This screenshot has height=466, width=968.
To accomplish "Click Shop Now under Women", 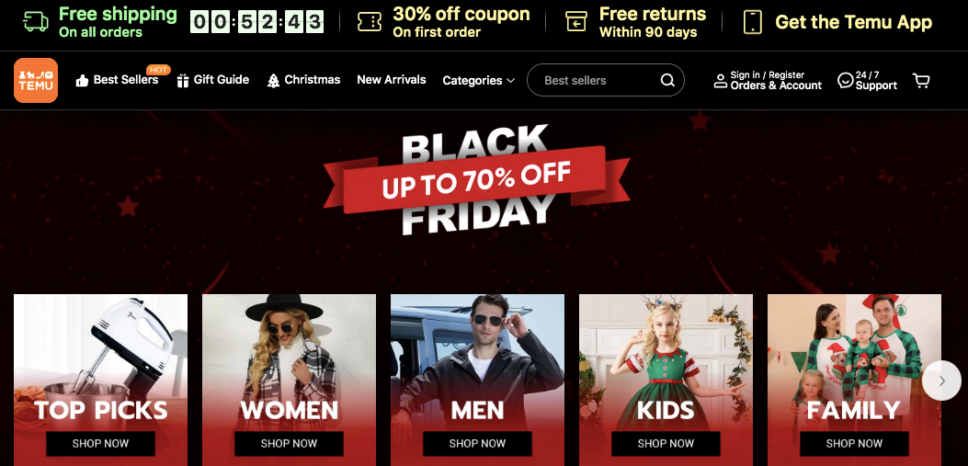I will (289, 443).
